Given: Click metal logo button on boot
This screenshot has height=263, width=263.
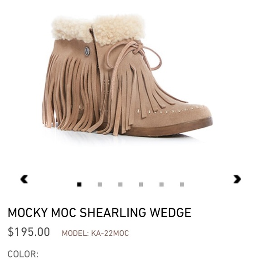Looking at the screenshot, I should pos(87,51).
